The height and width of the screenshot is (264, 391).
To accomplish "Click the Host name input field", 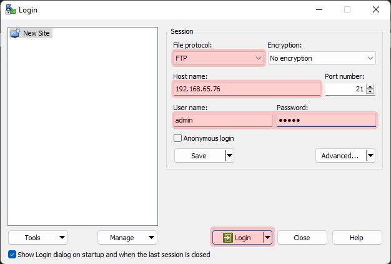I will click(246, 89).
